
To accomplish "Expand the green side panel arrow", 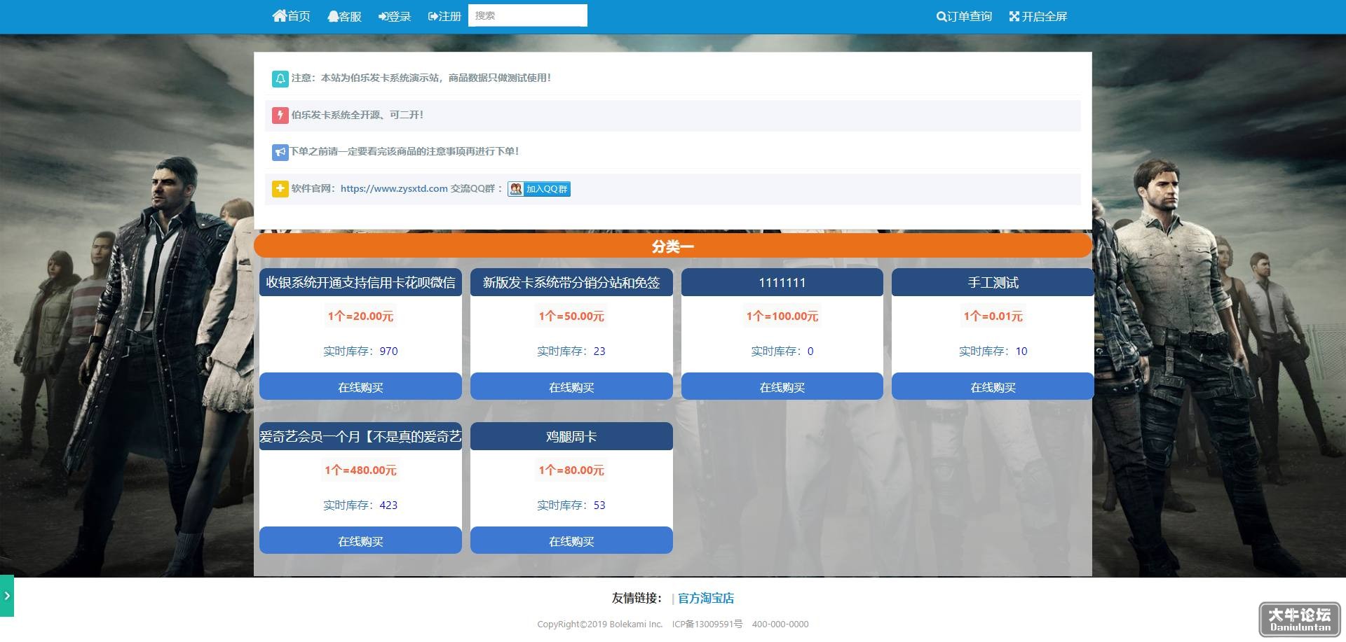I will click(7, 596).
